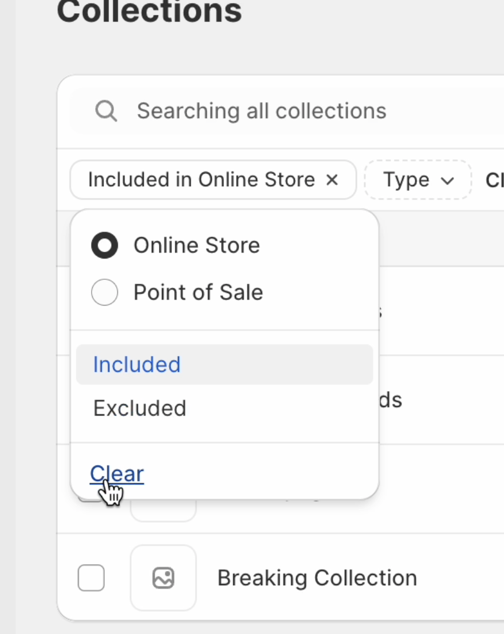The height and width of the screenshot is (634, 504).
Task: Remove the 'Included in Online Store' filter via its X
Action: (x=332, y=180)
